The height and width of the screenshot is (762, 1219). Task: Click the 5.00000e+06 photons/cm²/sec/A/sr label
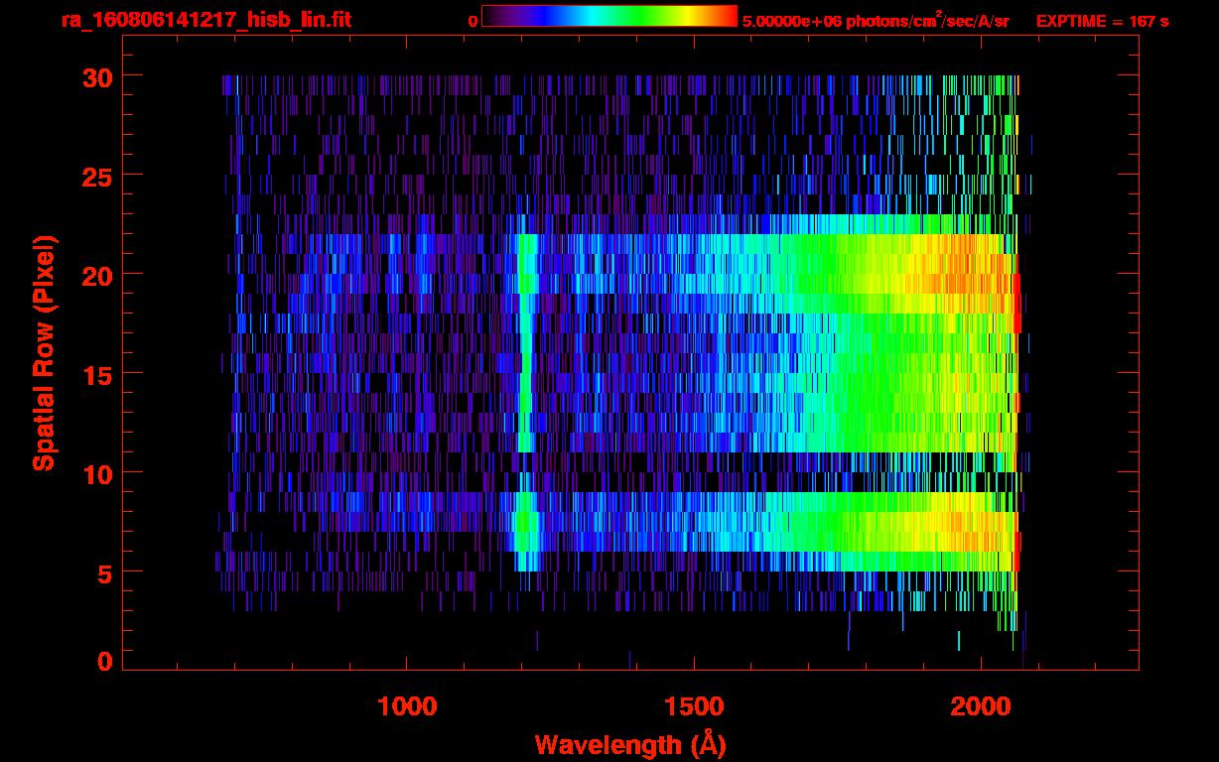pyautogui.click(x=876, y=20)
